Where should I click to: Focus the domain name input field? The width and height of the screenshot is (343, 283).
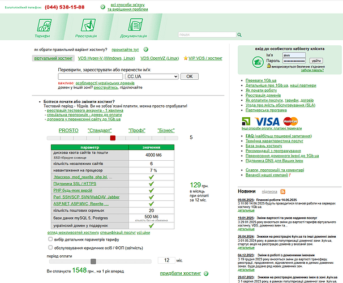[91, 76]
